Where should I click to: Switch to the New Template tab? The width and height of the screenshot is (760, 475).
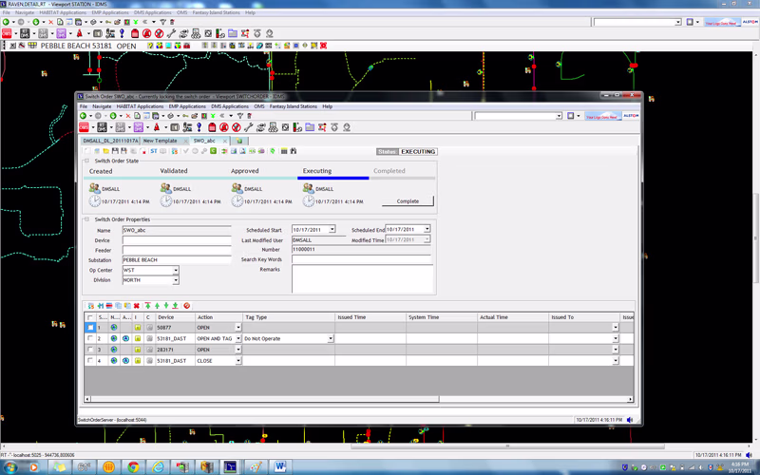pyautogui.click(x=160, y=141)
